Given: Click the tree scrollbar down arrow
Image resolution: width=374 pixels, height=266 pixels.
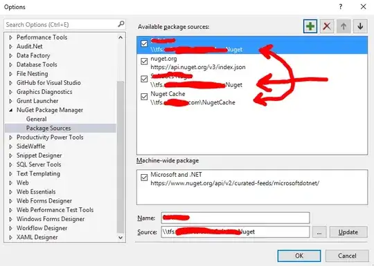Looking at the screenshot, I should pyautogui.click(x=121, y=237).
